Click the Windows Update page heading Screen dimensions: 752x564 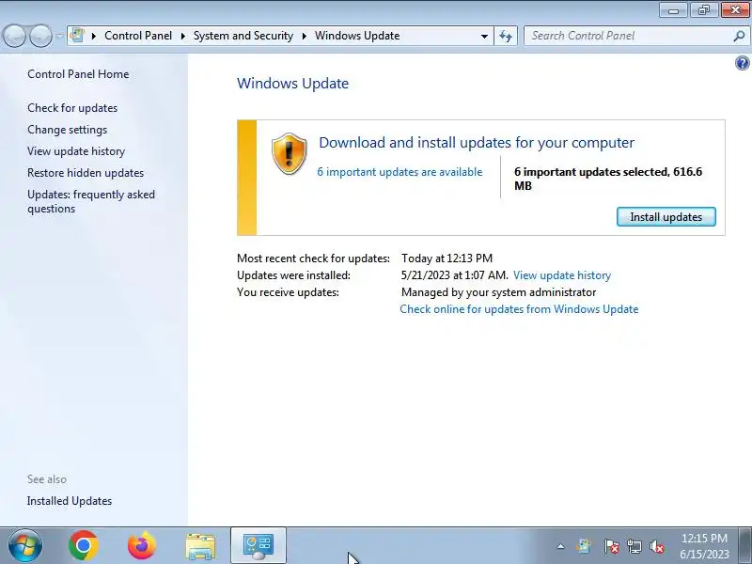click(292, 84)
